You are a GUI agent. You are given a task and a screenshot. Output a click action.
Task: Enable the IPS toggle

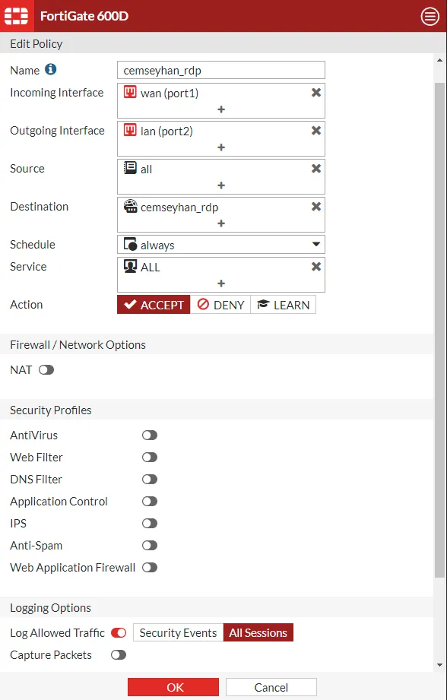click(150, 523)
